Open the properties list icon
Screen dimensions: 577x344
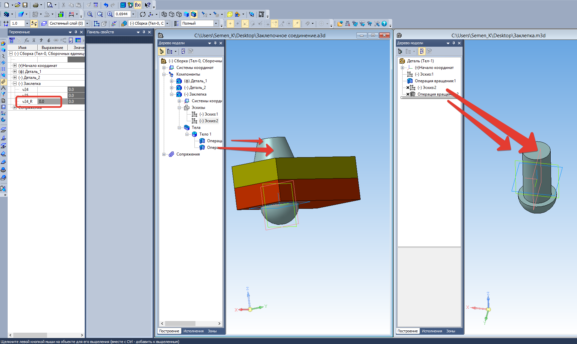(x=96, y=5)
